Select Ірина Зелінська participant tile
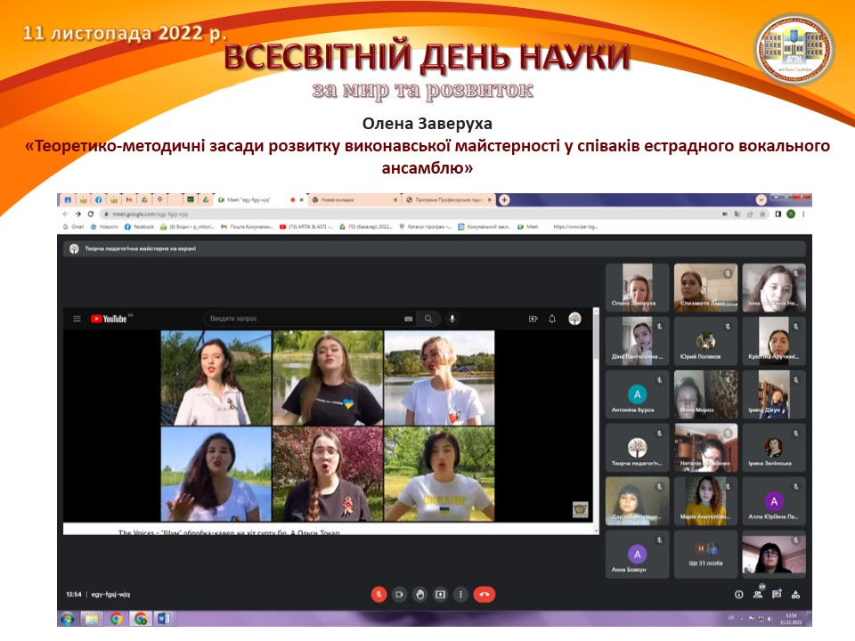 click(774, 448)
